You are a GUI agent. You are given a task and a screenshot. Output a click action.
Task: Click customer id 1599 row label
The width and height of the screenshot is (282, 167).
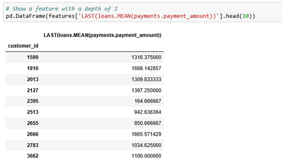(33, 57)
